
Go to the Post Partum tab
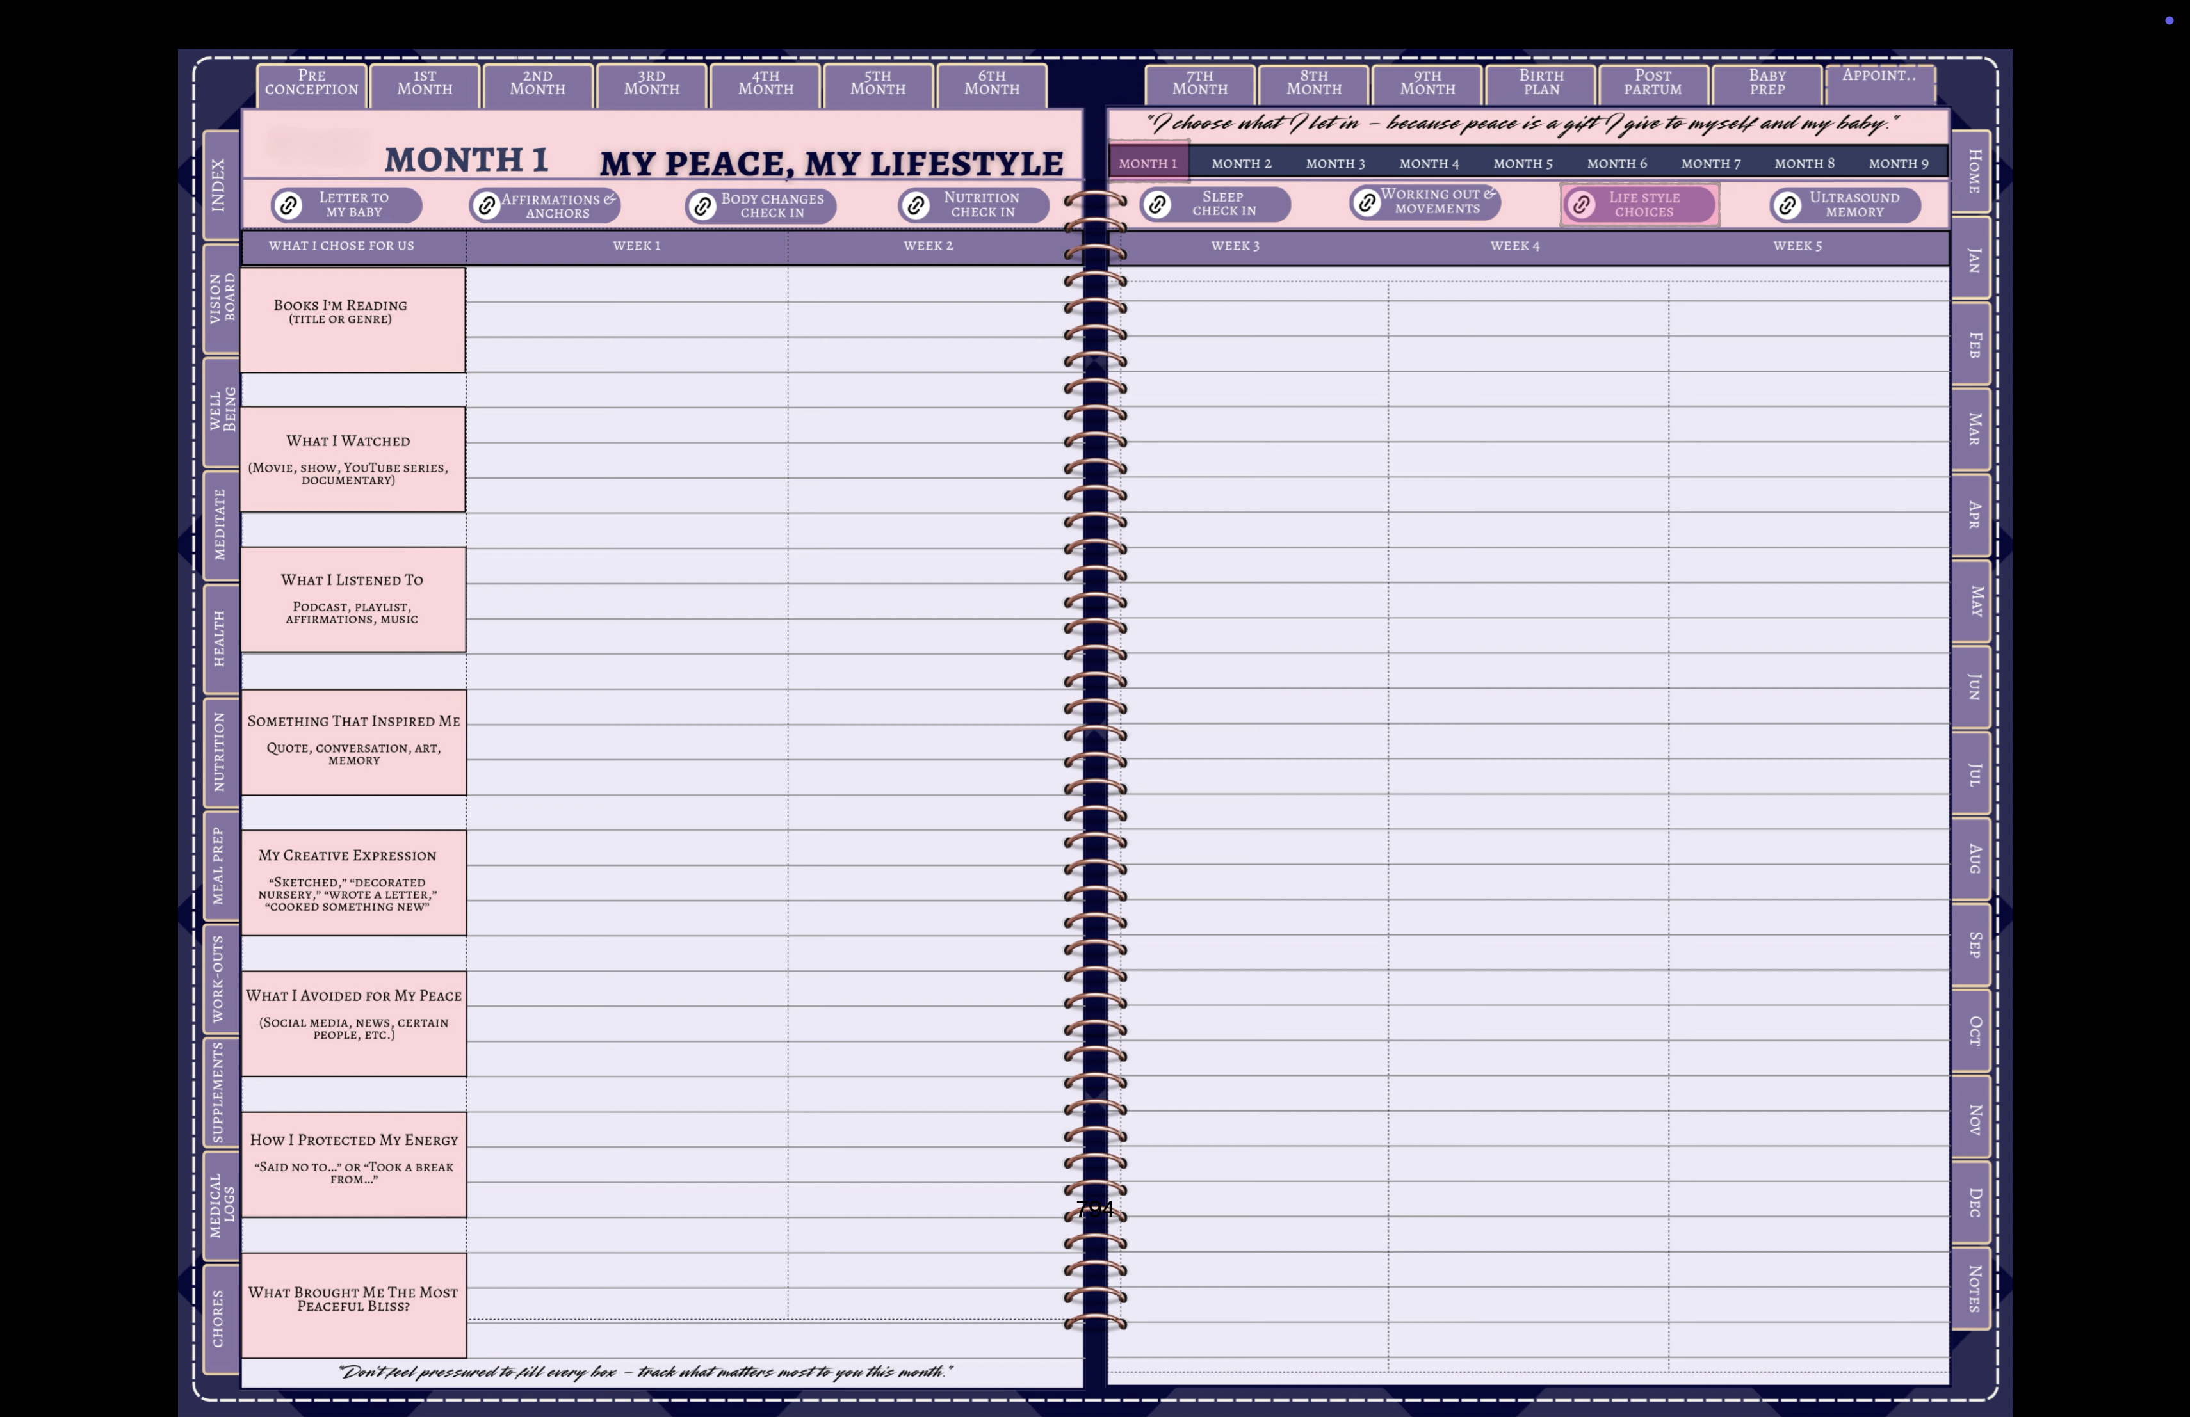coord(1653,84)
